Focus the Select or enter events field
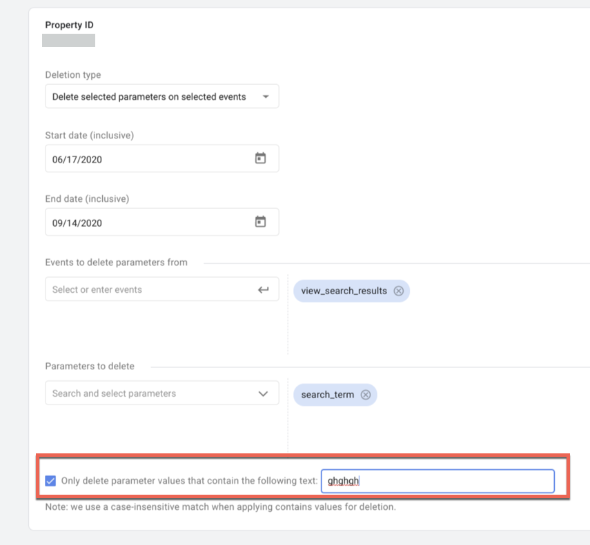This screenshot has height=545, width=590. click(145, 290)
